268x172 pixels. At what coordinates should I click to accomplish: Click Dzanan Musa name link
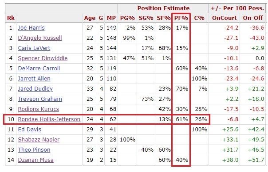point(36,160)
